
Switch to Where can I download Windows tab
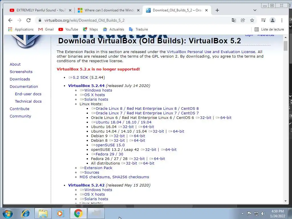tap(108, 10)
